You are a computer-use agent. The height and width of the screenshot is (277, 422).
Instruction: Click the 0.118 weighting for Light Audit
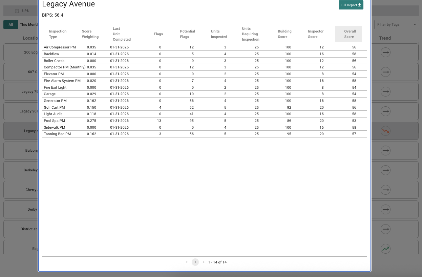(x=91, y=114)
